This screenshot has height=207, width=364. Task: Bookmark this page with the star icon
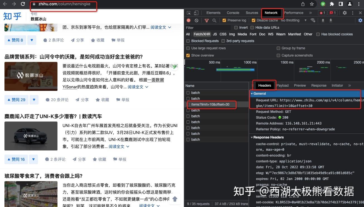[x=312, y=4]
